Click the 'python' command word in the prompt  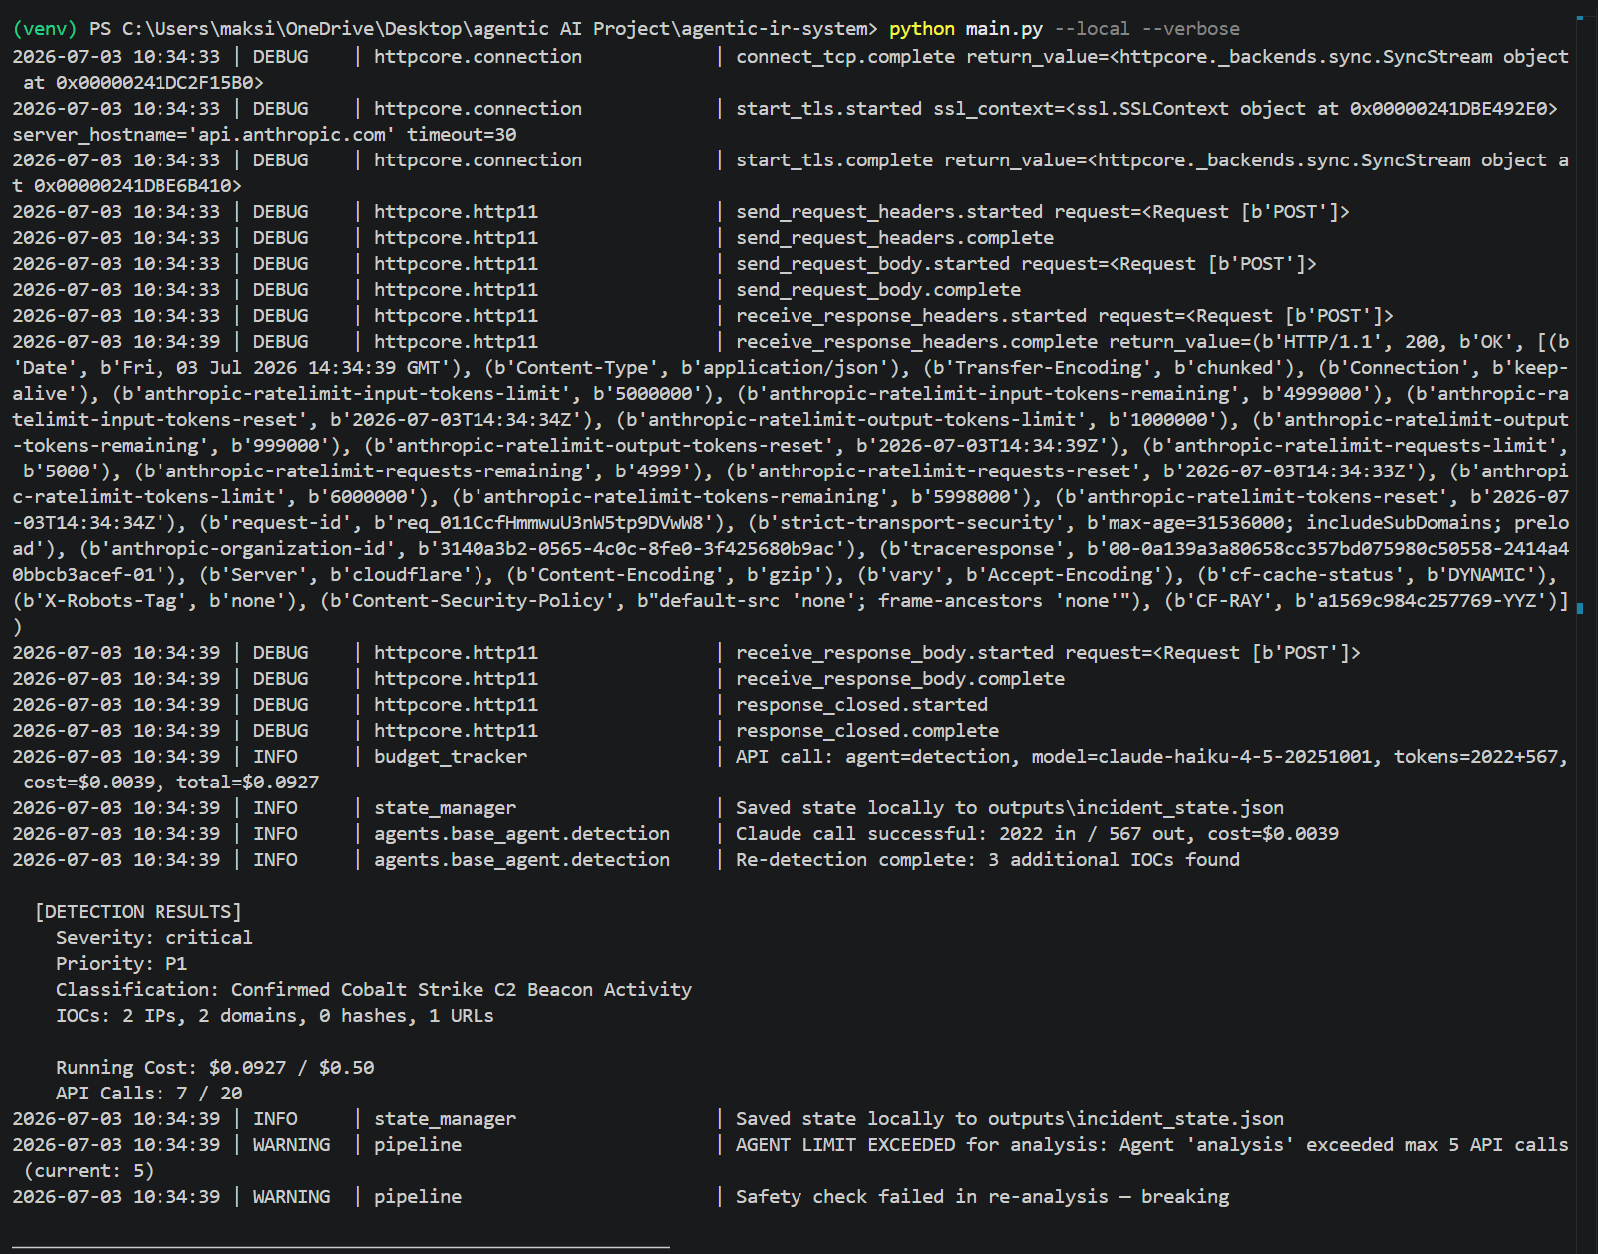pyautogui.click(x=922, y=29)
